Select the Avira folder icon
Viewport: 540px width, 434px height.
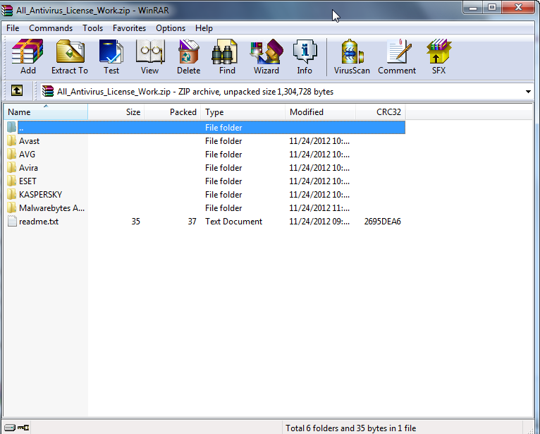coord(12,167)
